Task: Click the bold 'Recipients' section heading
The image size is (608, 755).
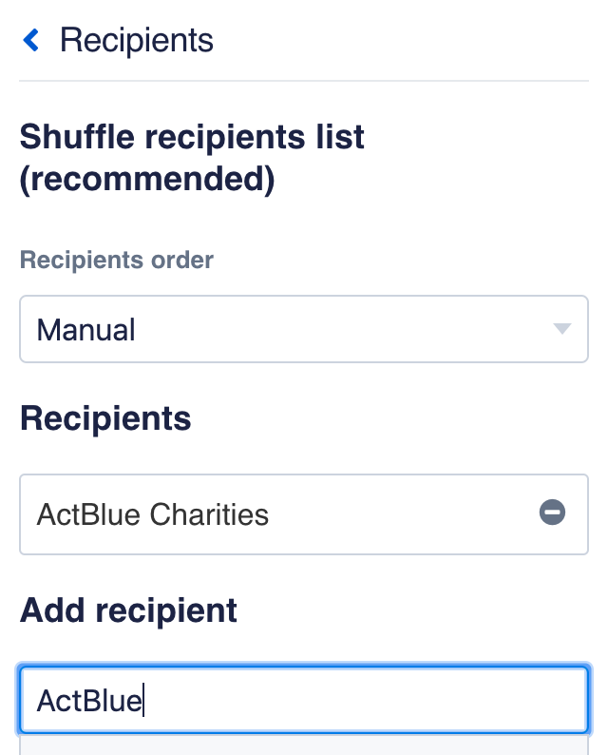Action: 104,418
